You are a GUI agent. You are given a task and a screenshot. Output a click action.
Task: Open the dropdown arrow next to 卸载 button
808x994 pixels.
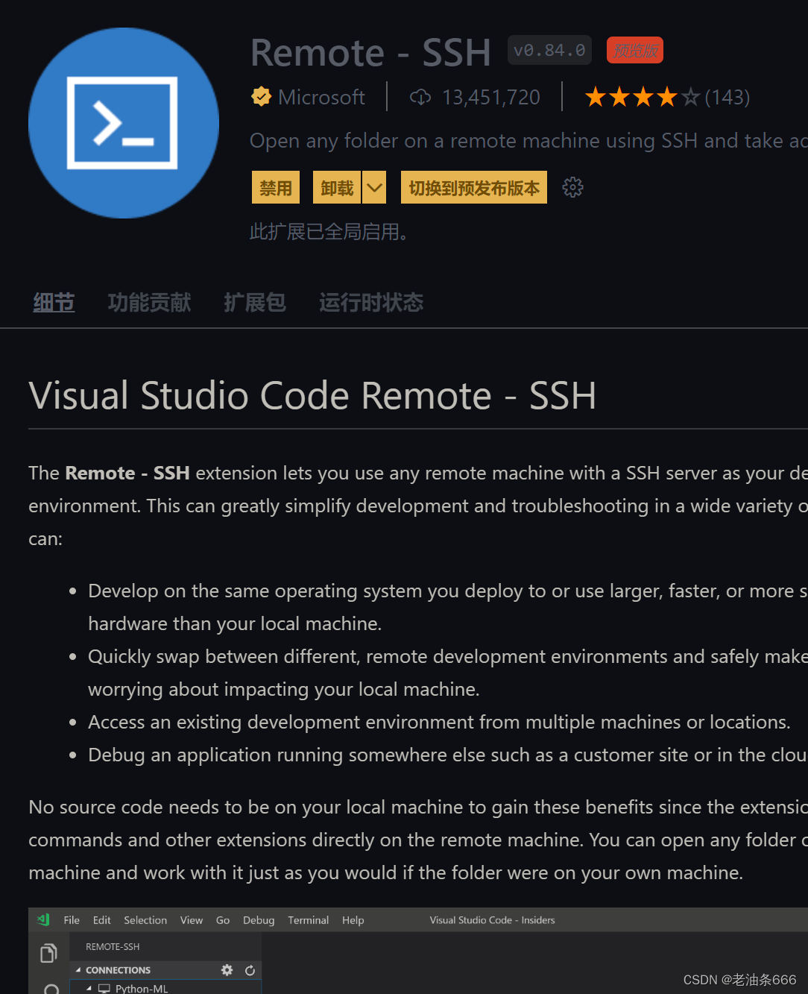coord(373,187)
